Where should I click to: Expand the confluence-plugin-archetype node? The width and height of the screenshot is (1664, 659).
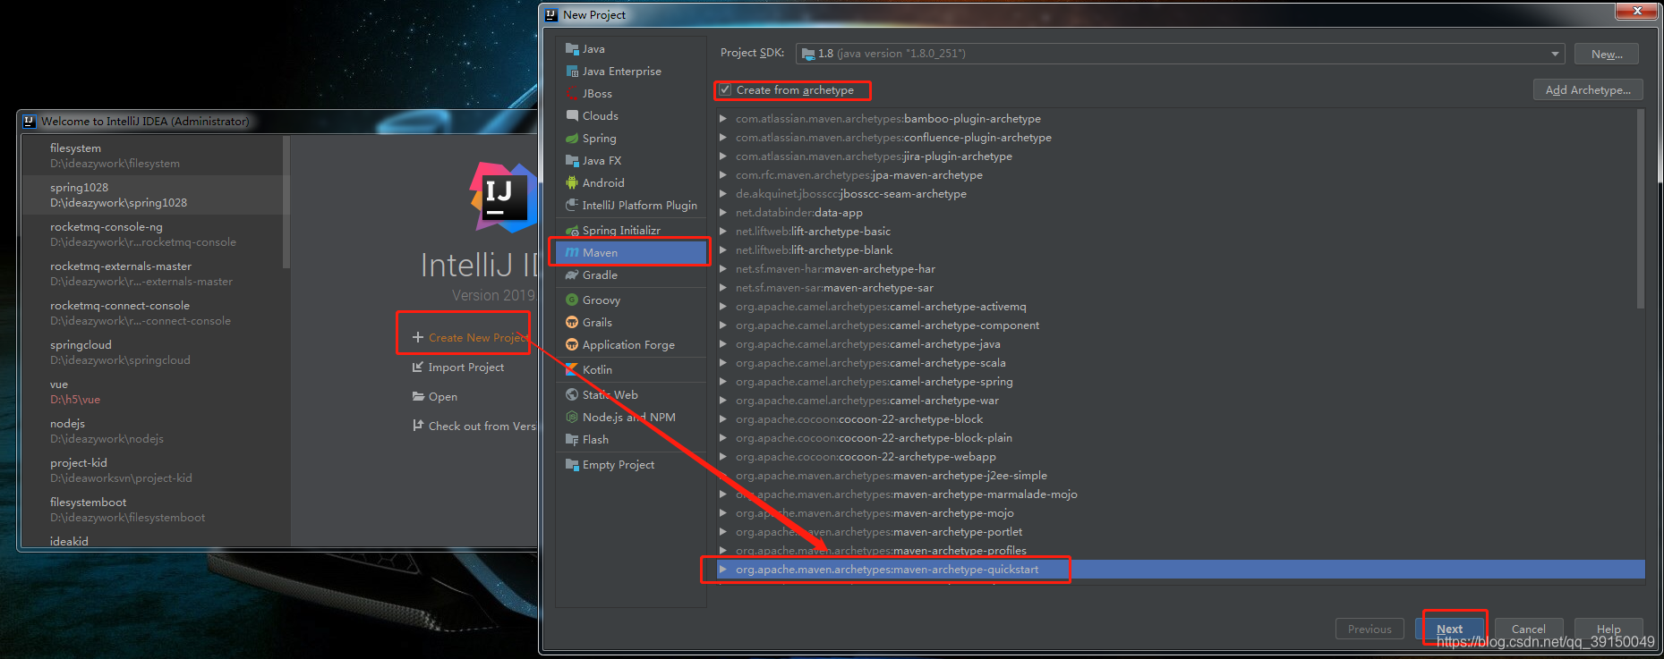[x=723, y=138]
